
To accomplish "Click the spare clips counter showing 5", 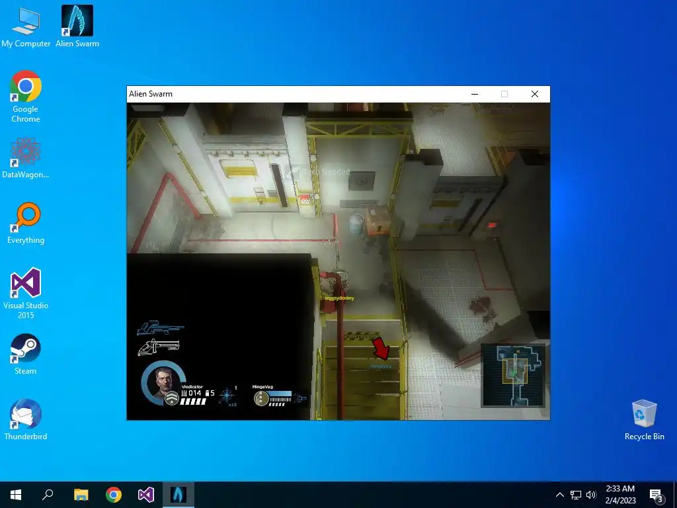I will (x=210, y=393).
